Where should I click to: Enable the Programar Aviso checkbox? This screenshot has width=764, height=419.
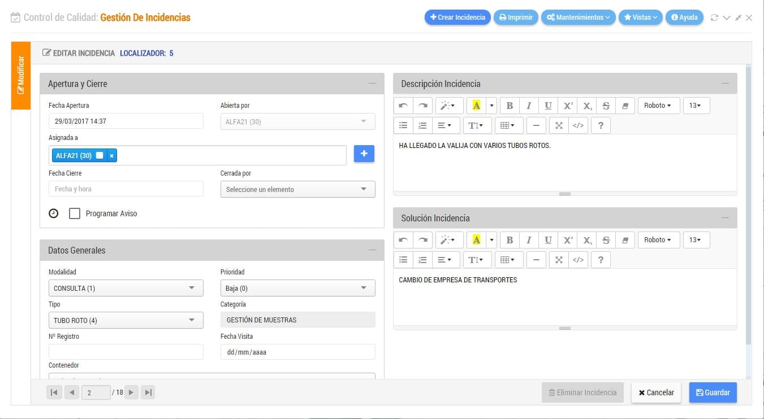pyautogui.click(x=75, y=213)
